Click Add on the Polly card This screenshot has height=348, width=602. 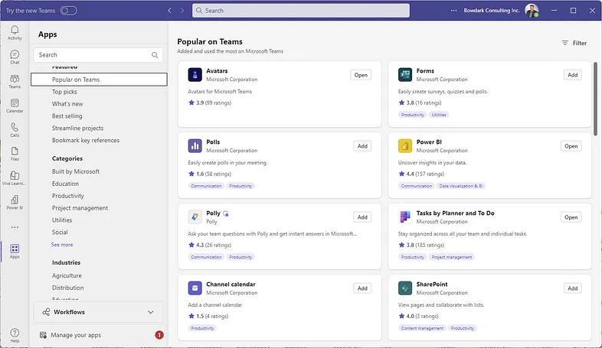tap(362, 217)
